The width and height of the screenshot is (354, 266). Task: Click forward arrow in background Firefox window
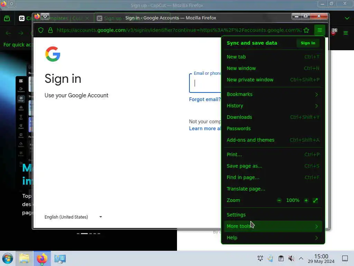[21, 33]
